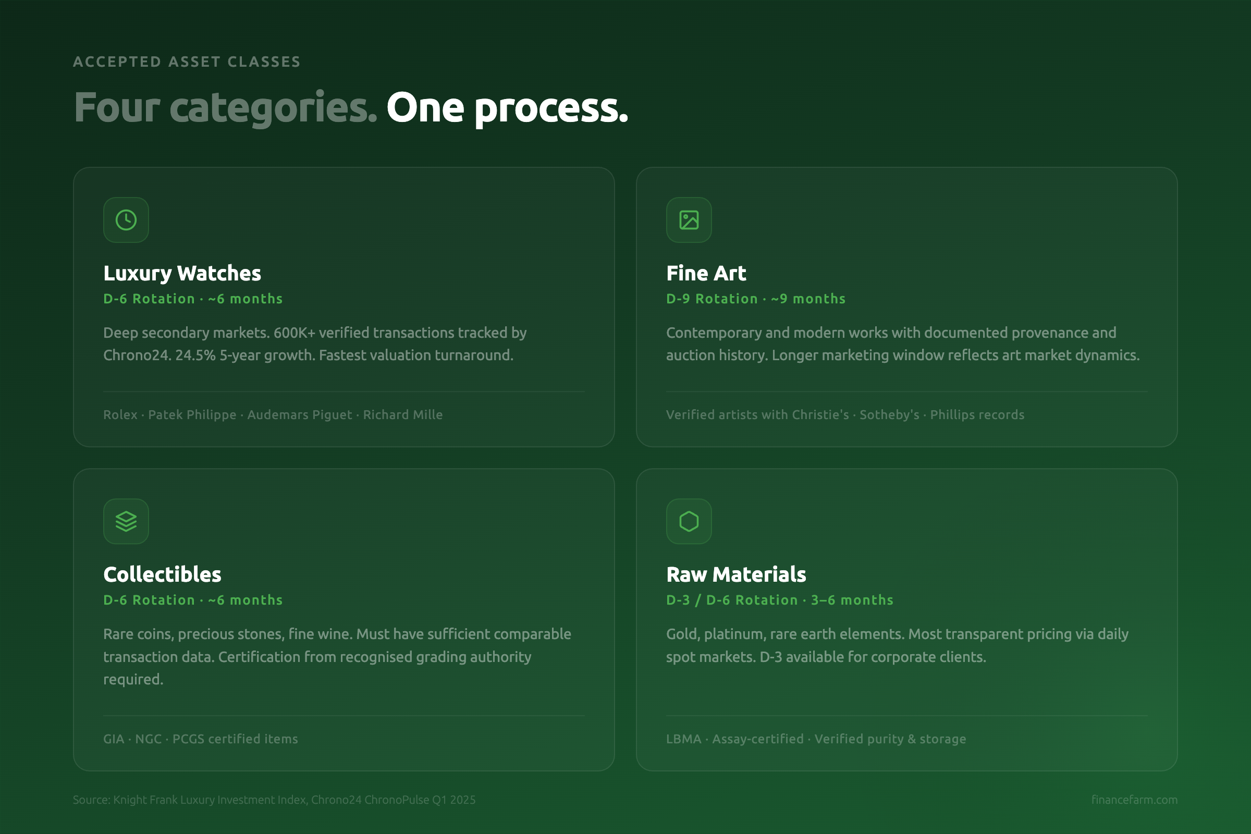Image resolution: width=1251 pixels, height=834 pixels.
Task: Click the Knight Frank source footnote
Action: [x=274, y=800]
